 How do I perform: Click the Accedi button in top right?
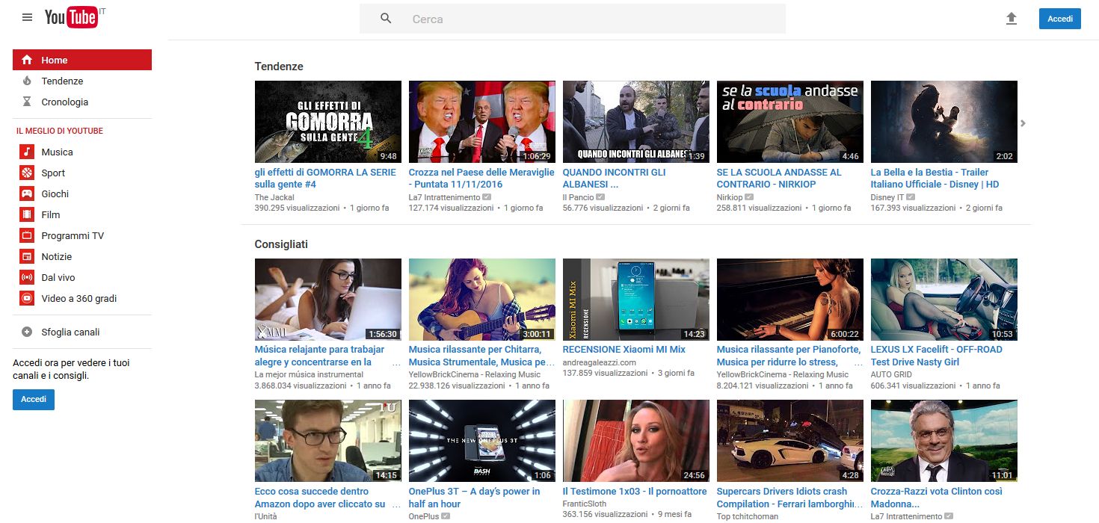(x=1059, y=19)
